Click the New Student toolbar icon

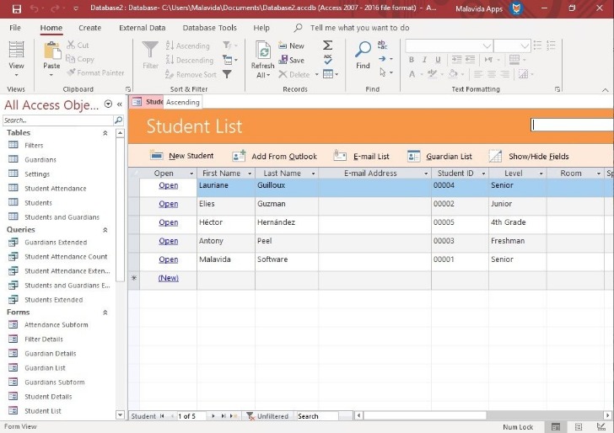click(x=157, y=156)
